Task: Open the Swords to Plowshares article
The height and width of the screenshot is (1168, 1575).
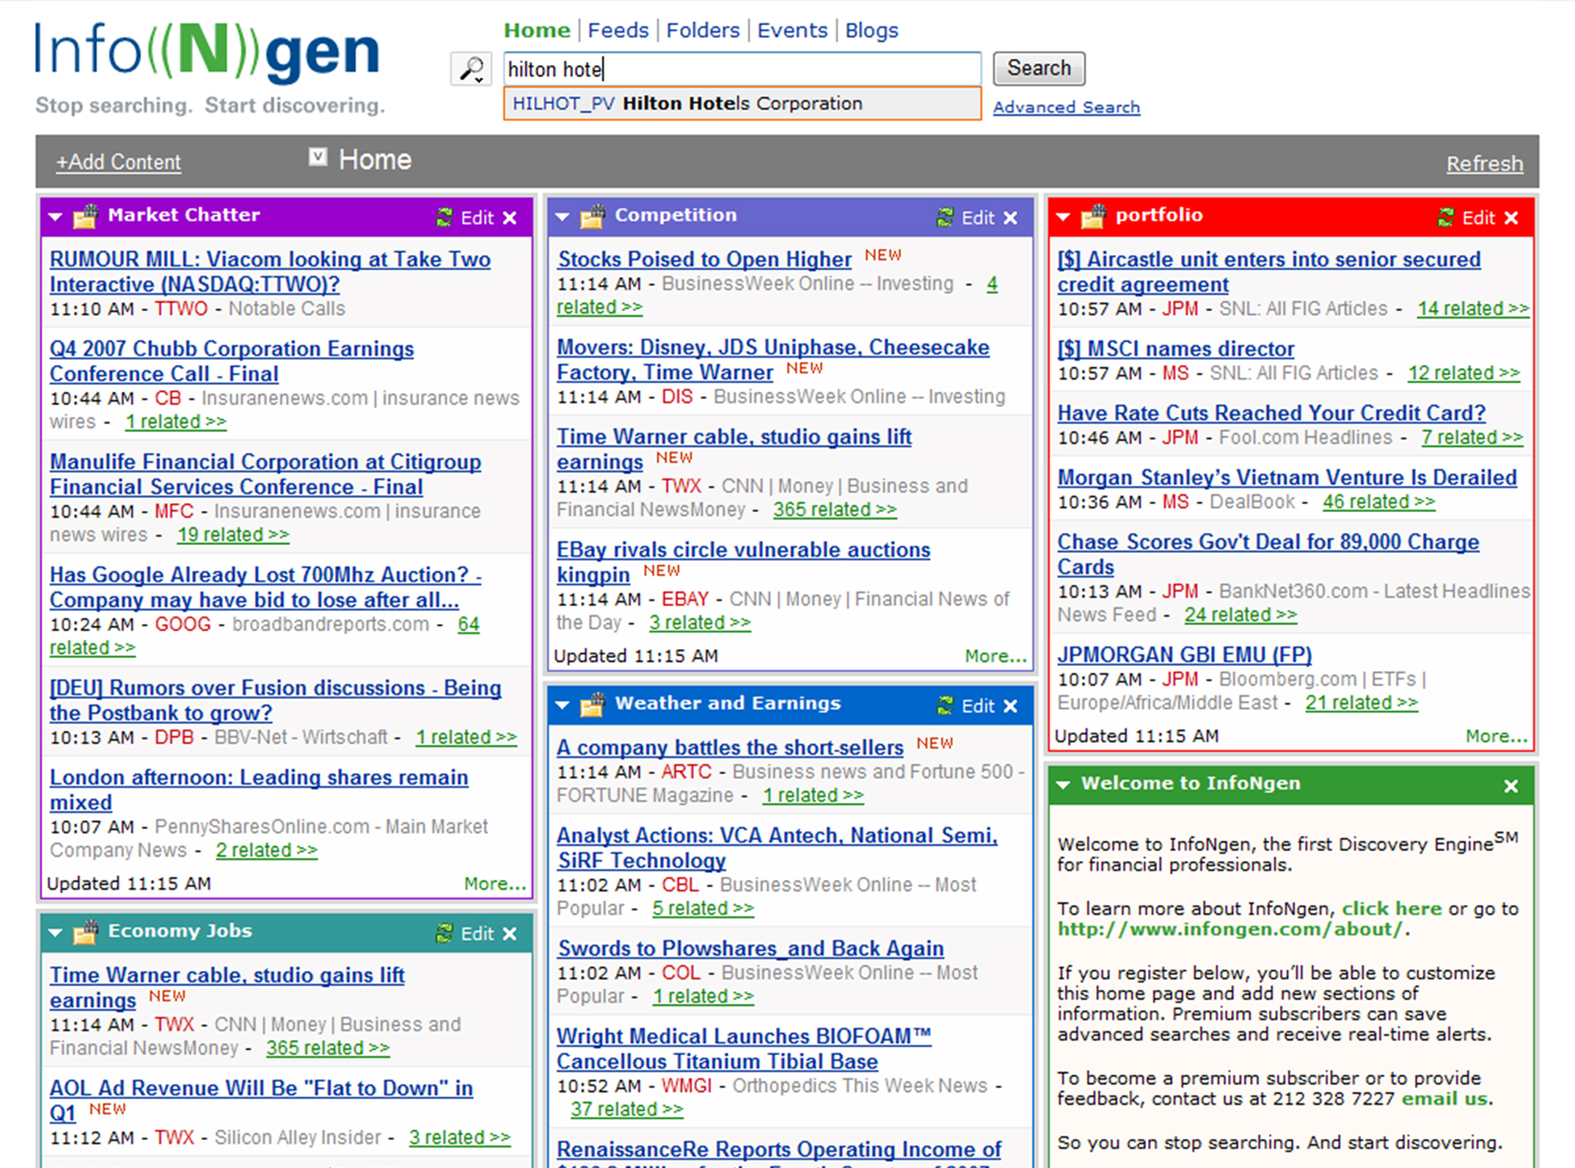Action: (750, 948)
